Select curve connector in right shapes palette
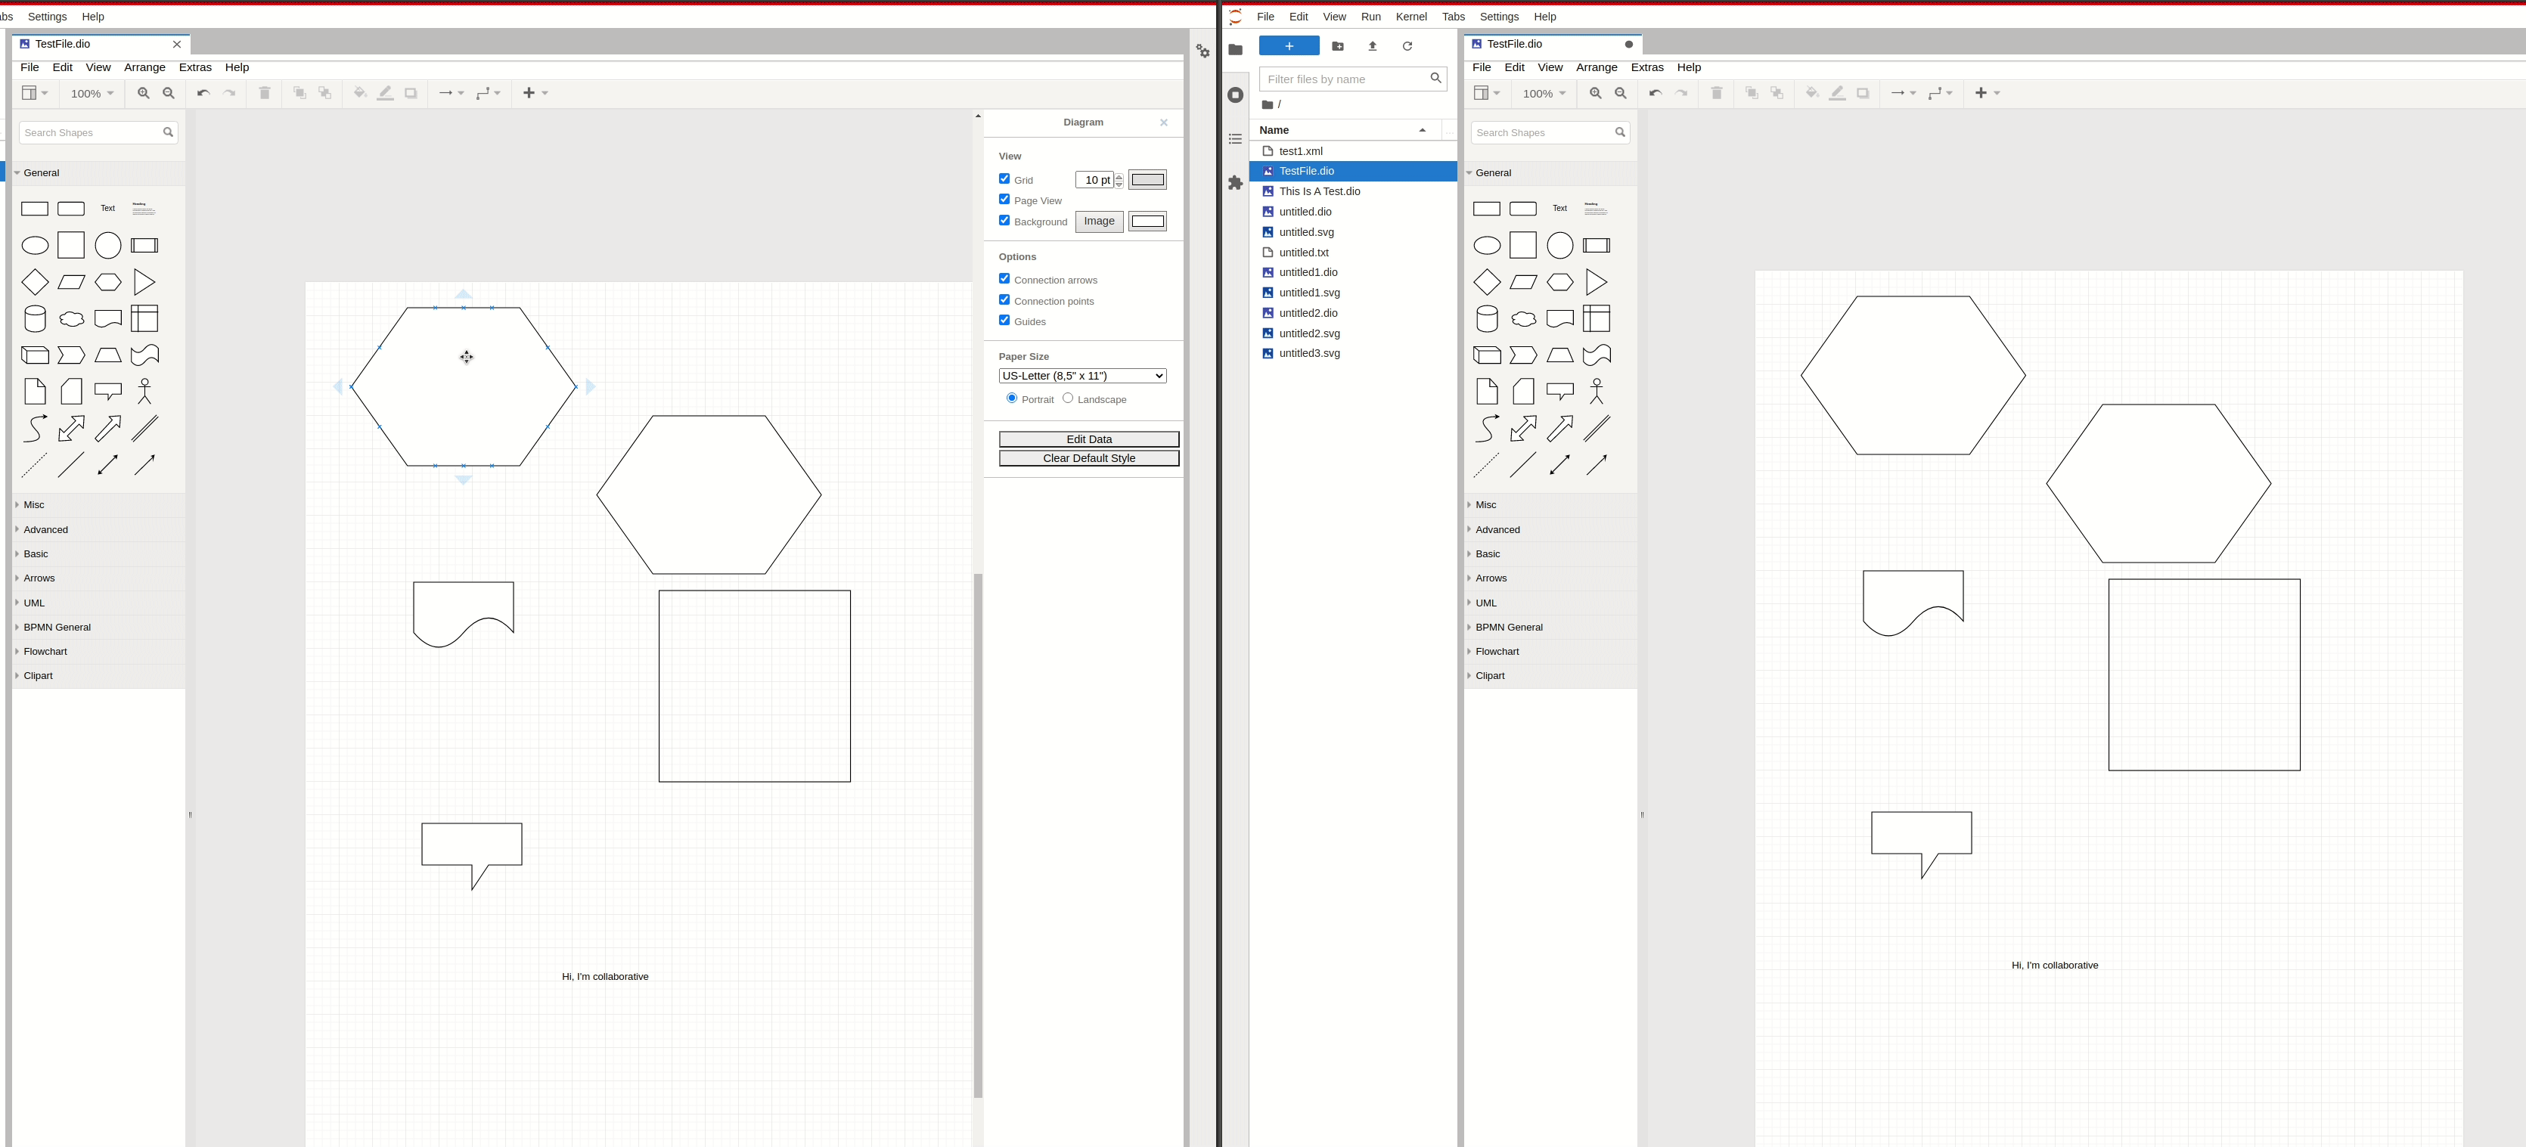 [1487, 429]
